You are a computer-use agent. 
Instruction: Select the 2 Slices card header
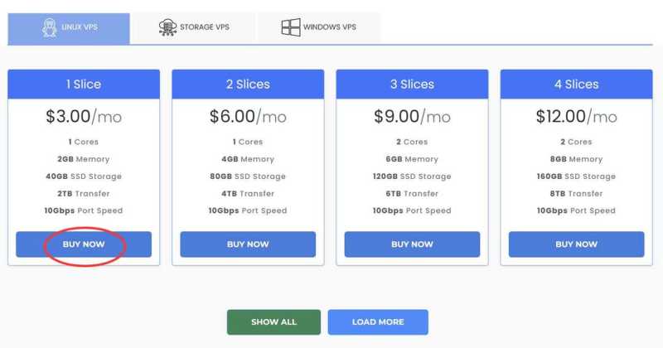[x=248, y=85]
